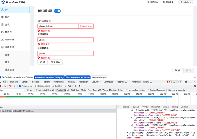
Task: Open DevTools more options menu
Action: tap(190, 82)
